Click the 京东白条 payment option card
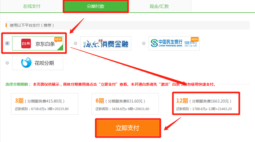255x142 pixels. 38,44
